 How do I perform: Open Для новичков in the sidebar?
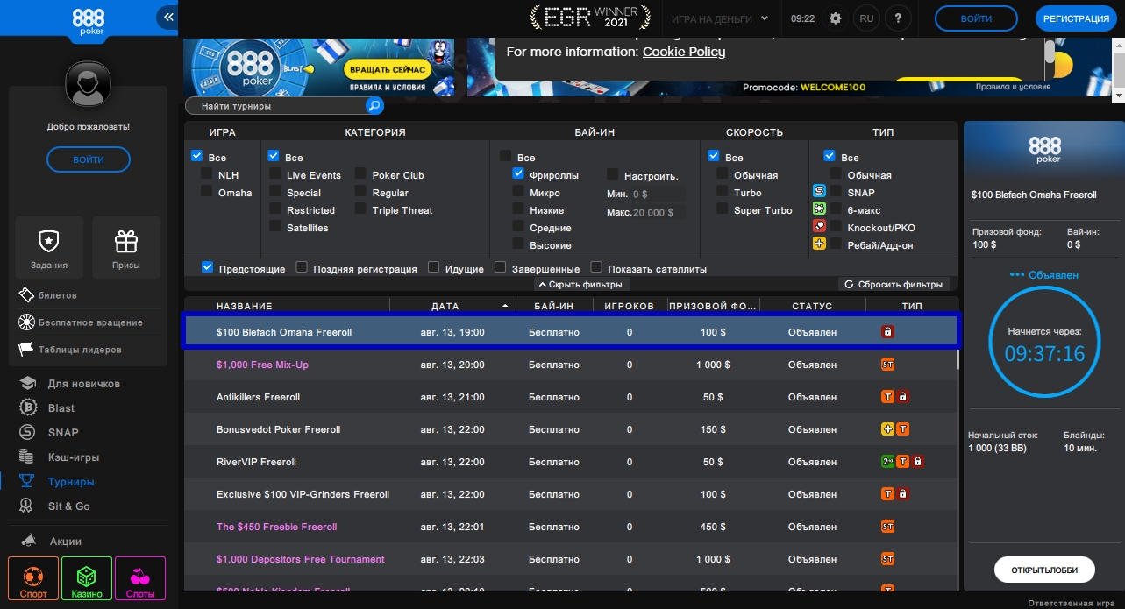point(72,384)
